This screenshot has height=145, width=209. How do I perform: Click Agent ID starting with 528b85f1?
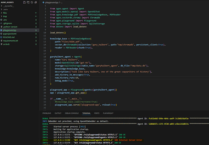click(168, 124)
